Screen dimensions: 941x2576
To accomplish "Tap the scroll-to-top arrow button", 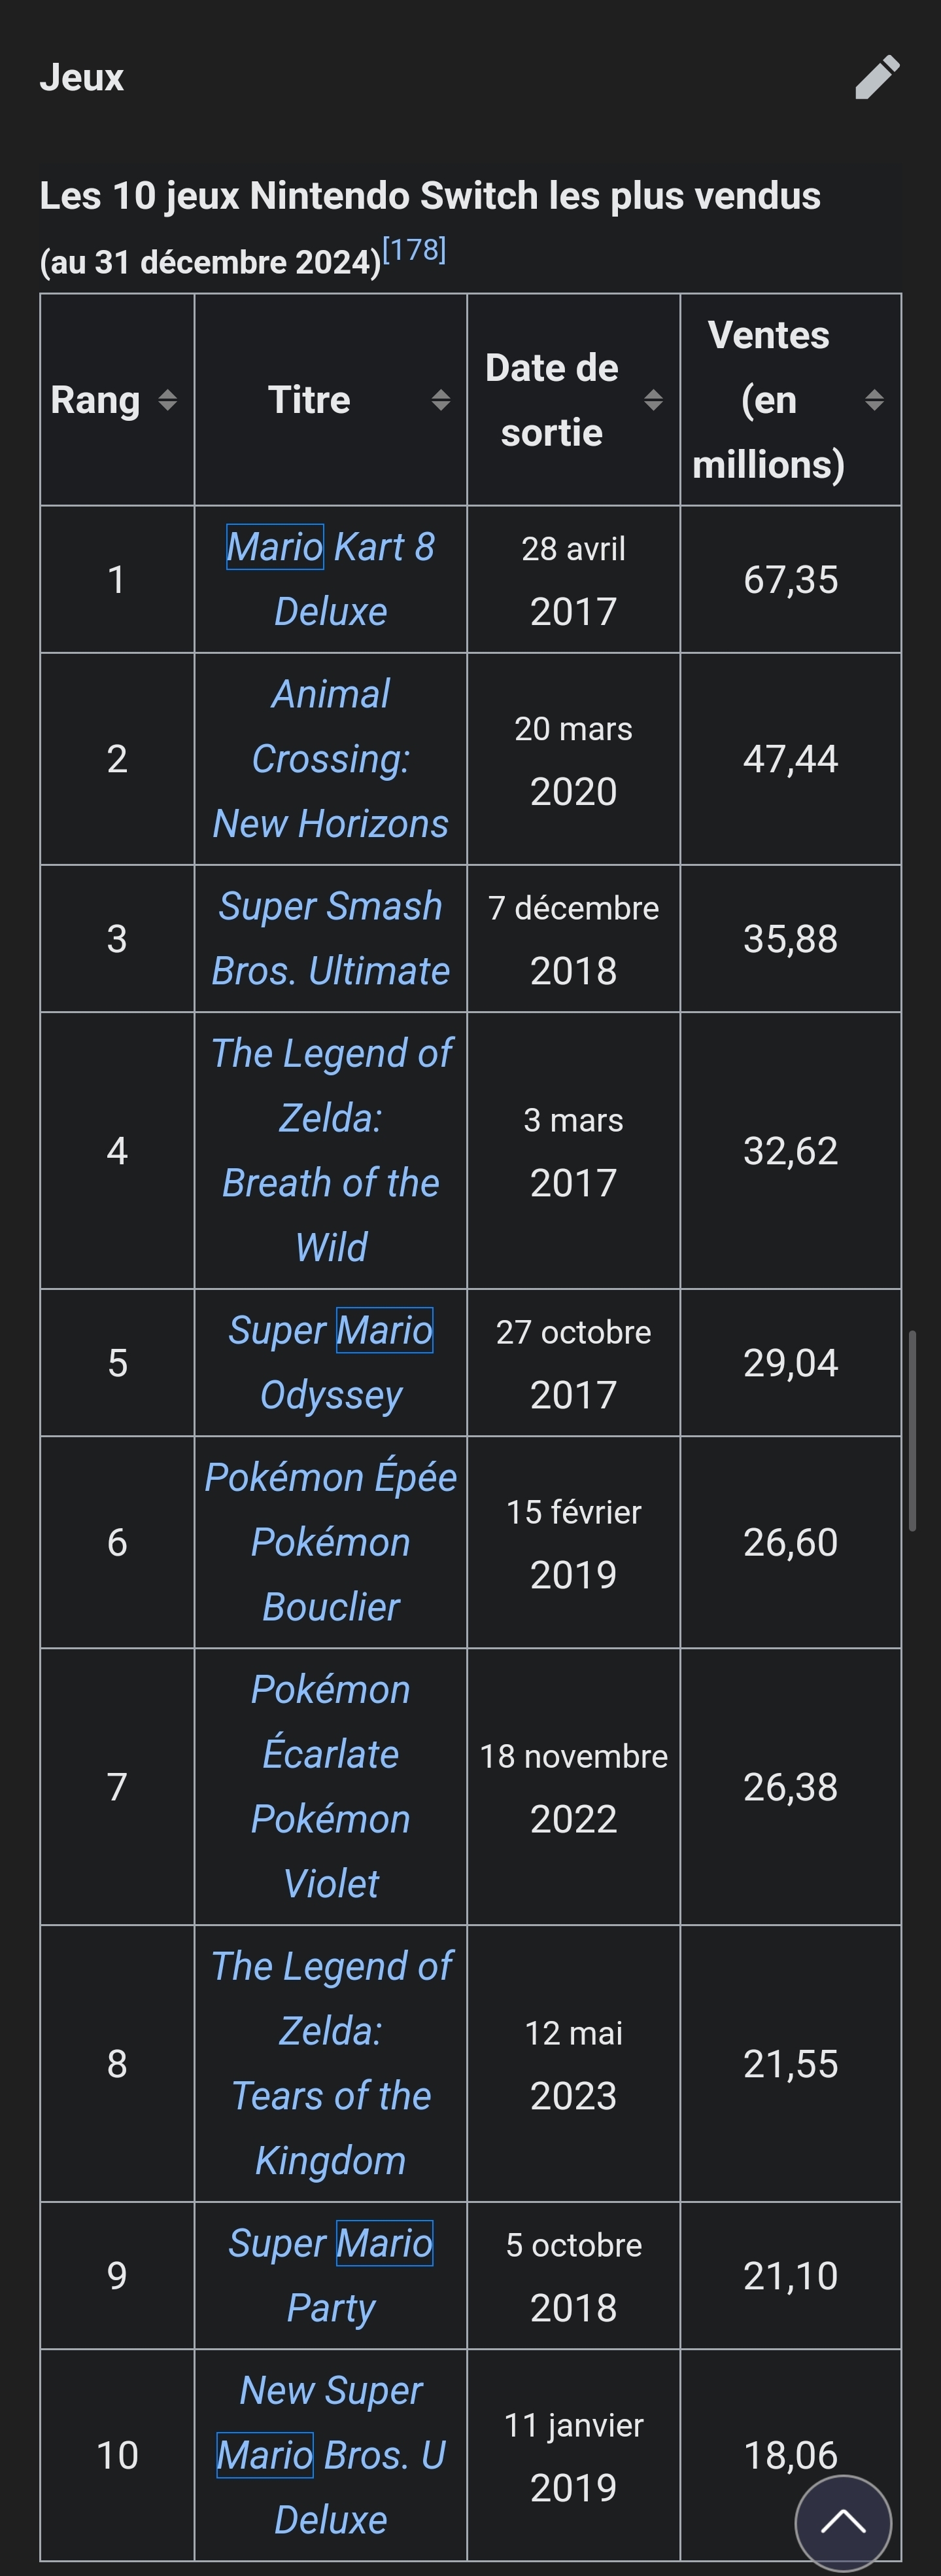I will tap(843, 2523).
